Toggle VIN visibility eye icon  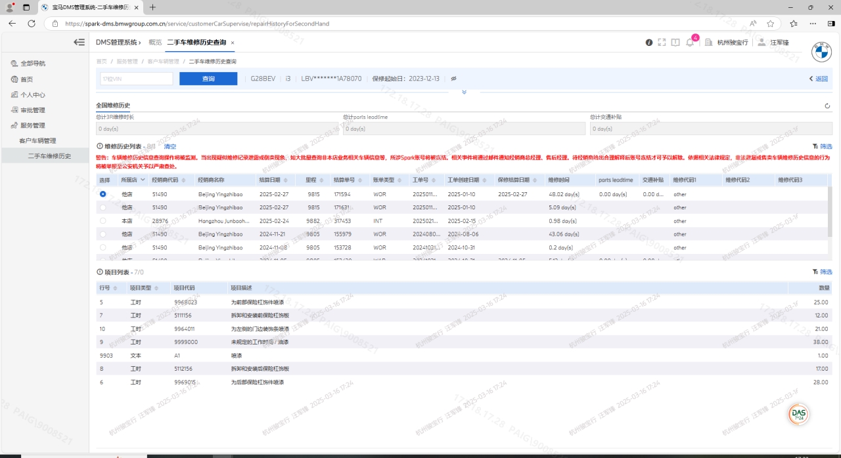click(453, 79)
